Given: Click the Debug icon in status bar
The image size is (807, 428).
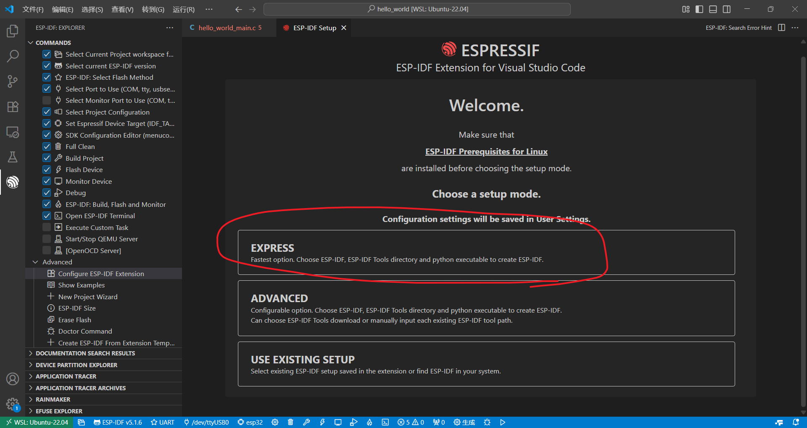Looking at the screenshot, I should 353,422.
